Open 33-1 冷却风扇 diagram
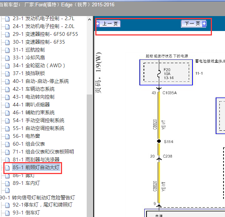Image resolution: width=225 pixels, height=217 pixels. [x=29, y=58]
